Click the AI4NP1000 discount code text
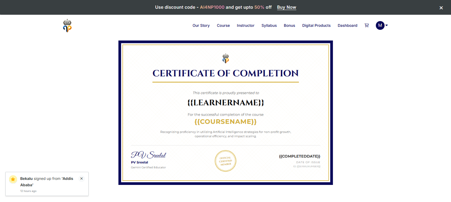Image resolution: width=451 pixels, height=202 pixels. (x=212, y=7)
